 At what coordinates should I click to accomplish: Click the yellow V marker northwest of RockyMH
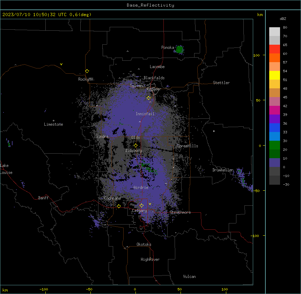61,64
